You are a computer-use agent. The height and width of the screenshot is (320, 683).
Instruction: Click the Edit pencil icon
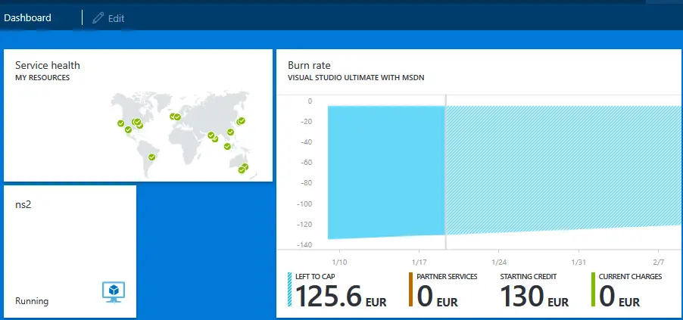98,18
